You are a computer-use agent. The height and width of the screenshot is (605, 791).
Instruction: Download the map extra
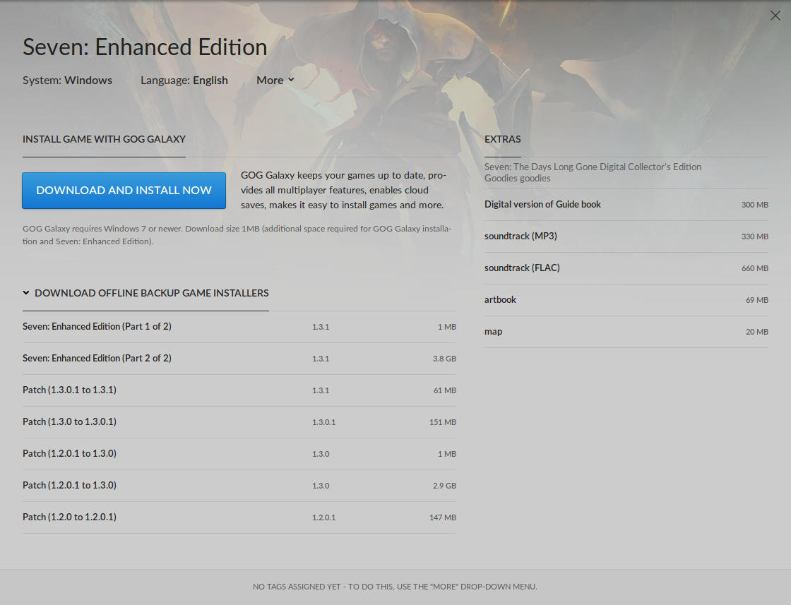[x=626, y=332]
